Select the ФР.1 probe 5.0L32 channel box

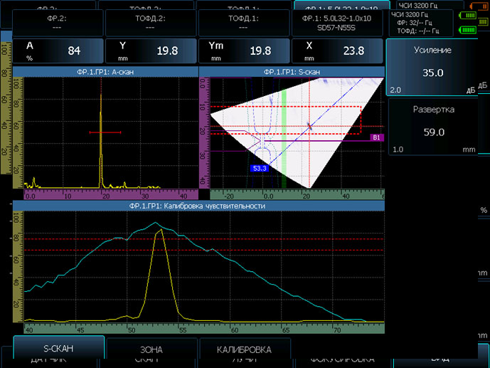[x=338, y=23]
